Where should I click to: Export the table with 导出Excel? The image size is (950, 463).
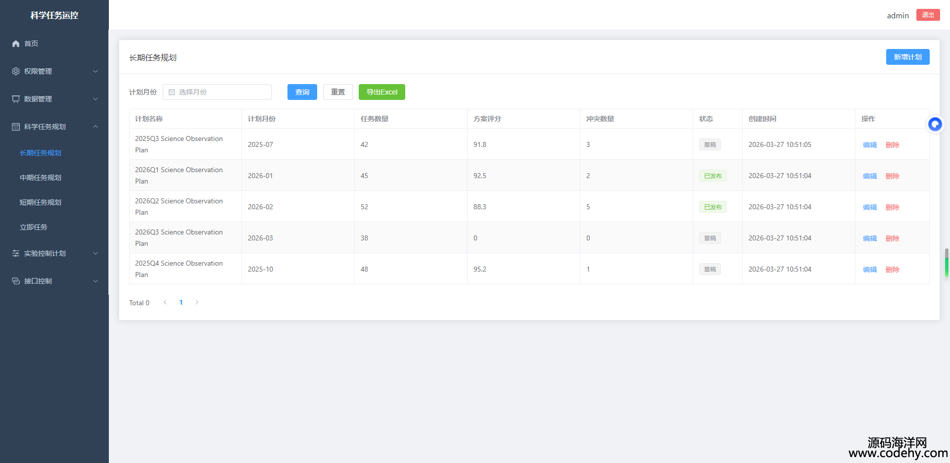click(x=381, y=92)
